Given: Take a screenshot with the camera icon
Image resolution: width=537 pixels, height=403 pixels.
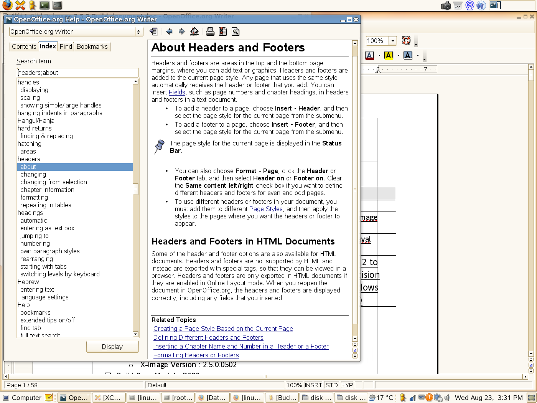Looking at the screenshot, I should pos(446,5).
